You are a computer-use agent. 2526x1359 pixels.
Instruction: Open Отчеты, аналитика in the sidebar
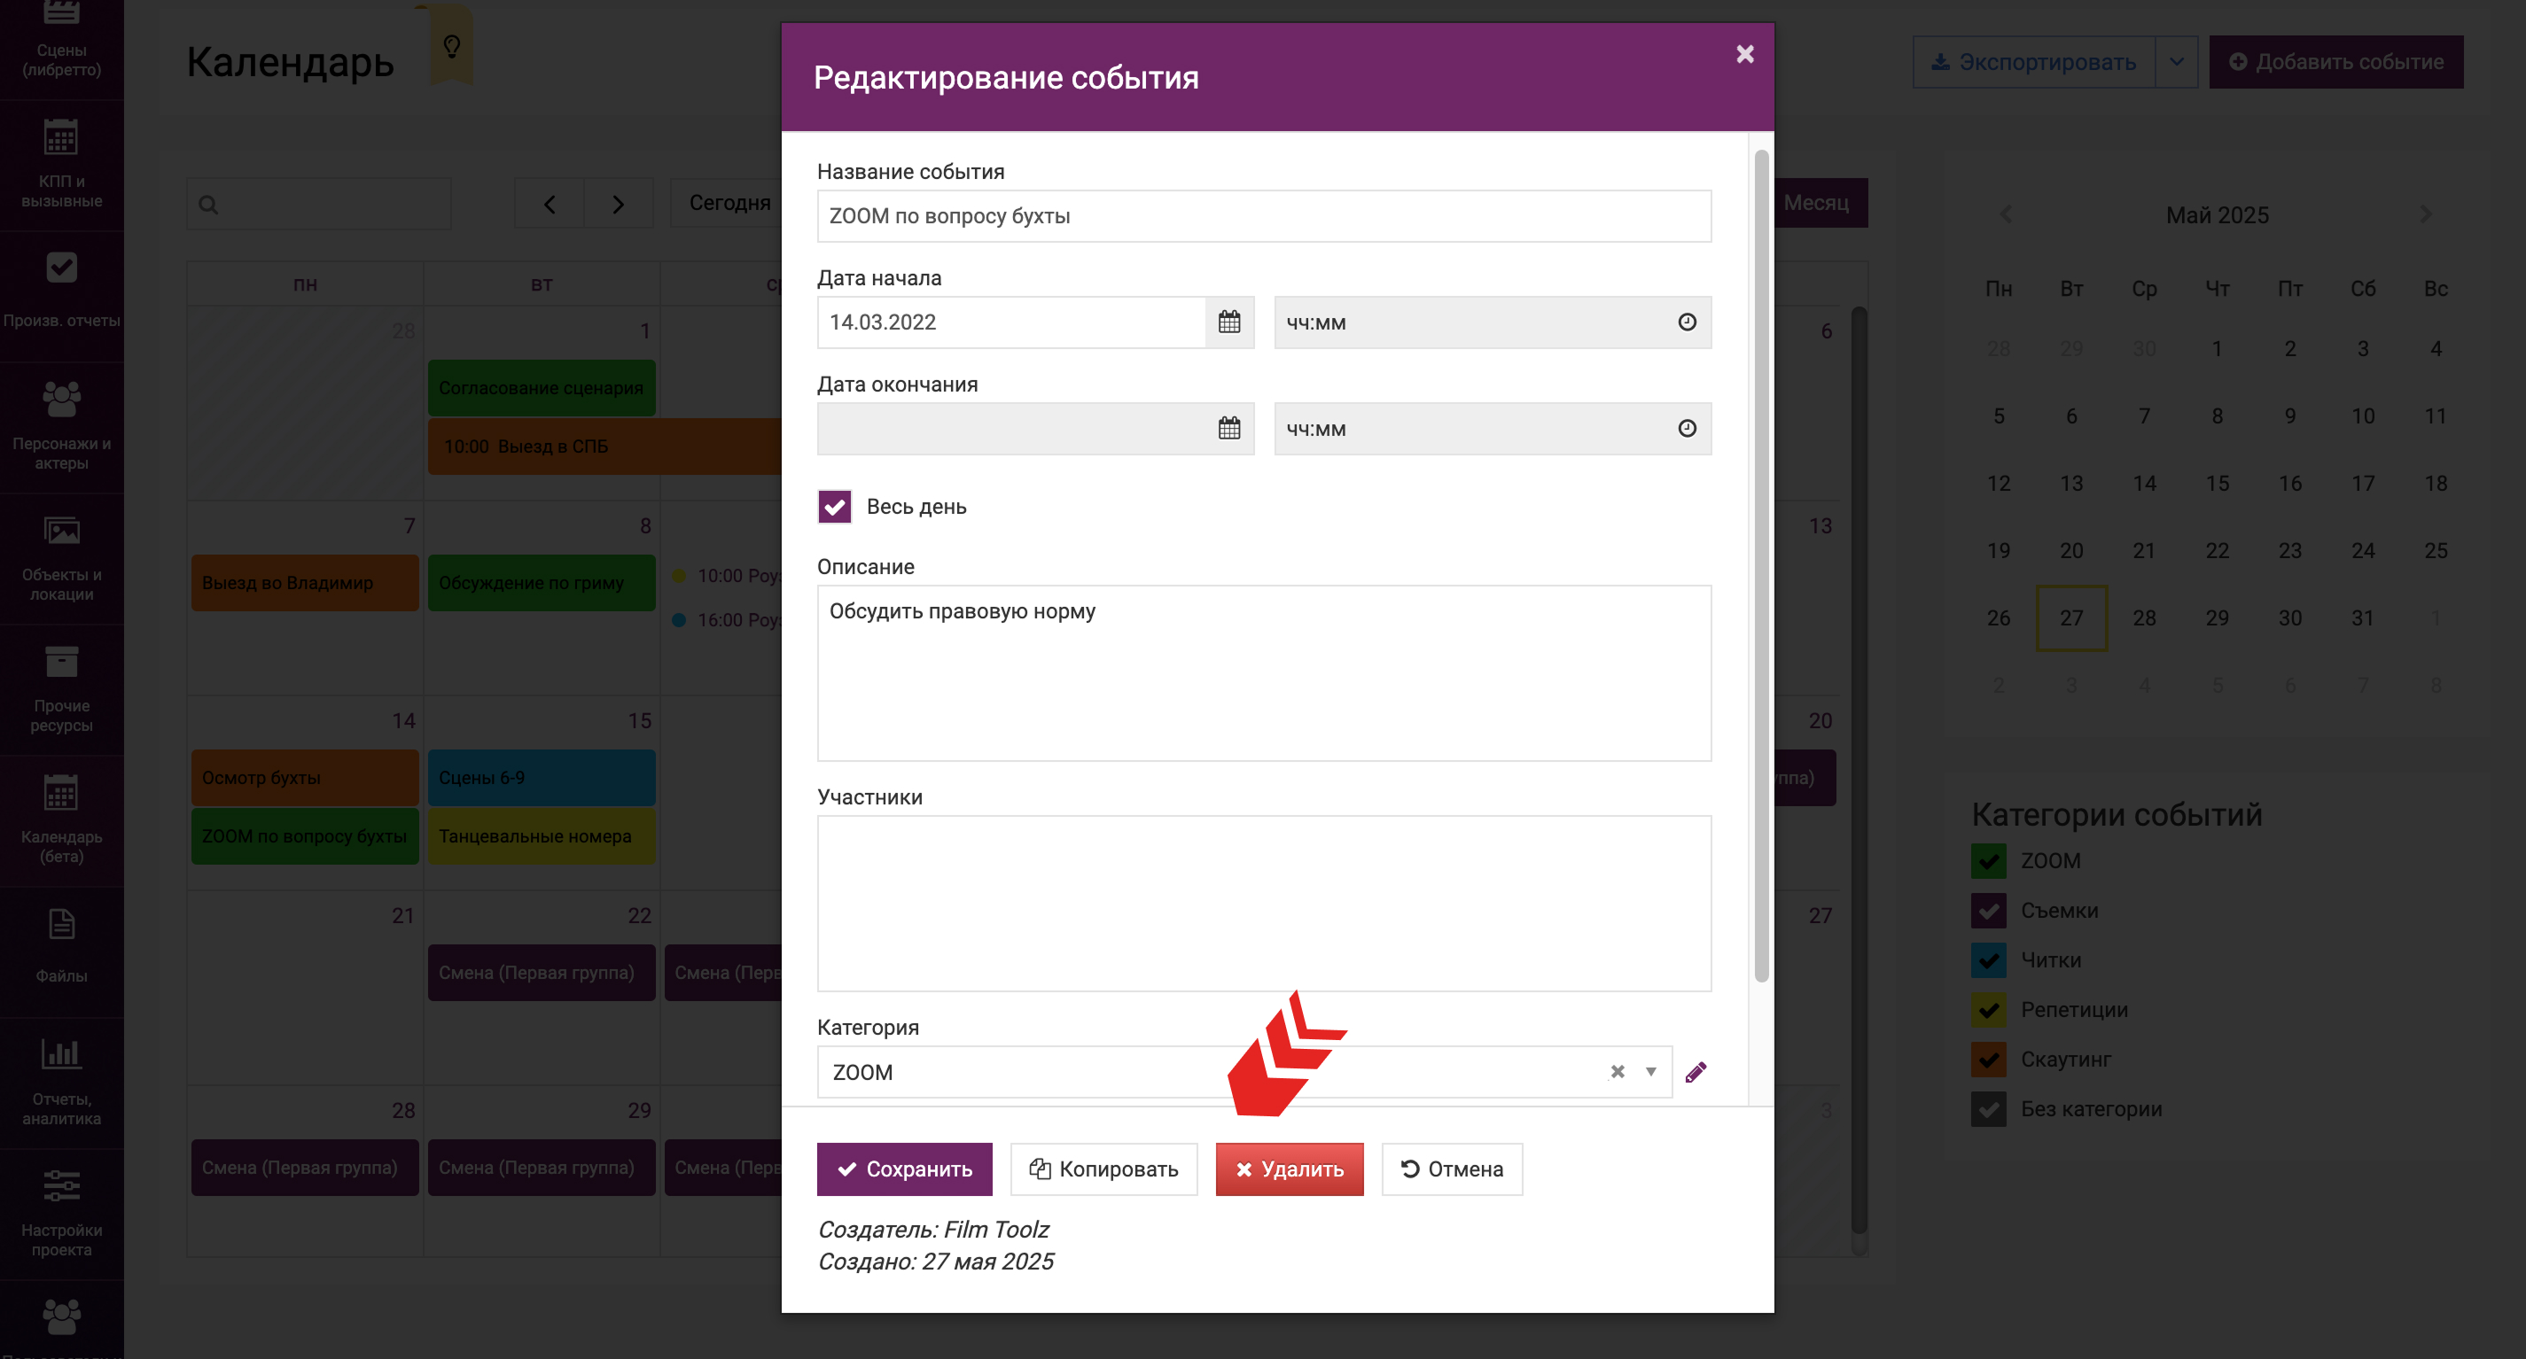(62, 1083)
